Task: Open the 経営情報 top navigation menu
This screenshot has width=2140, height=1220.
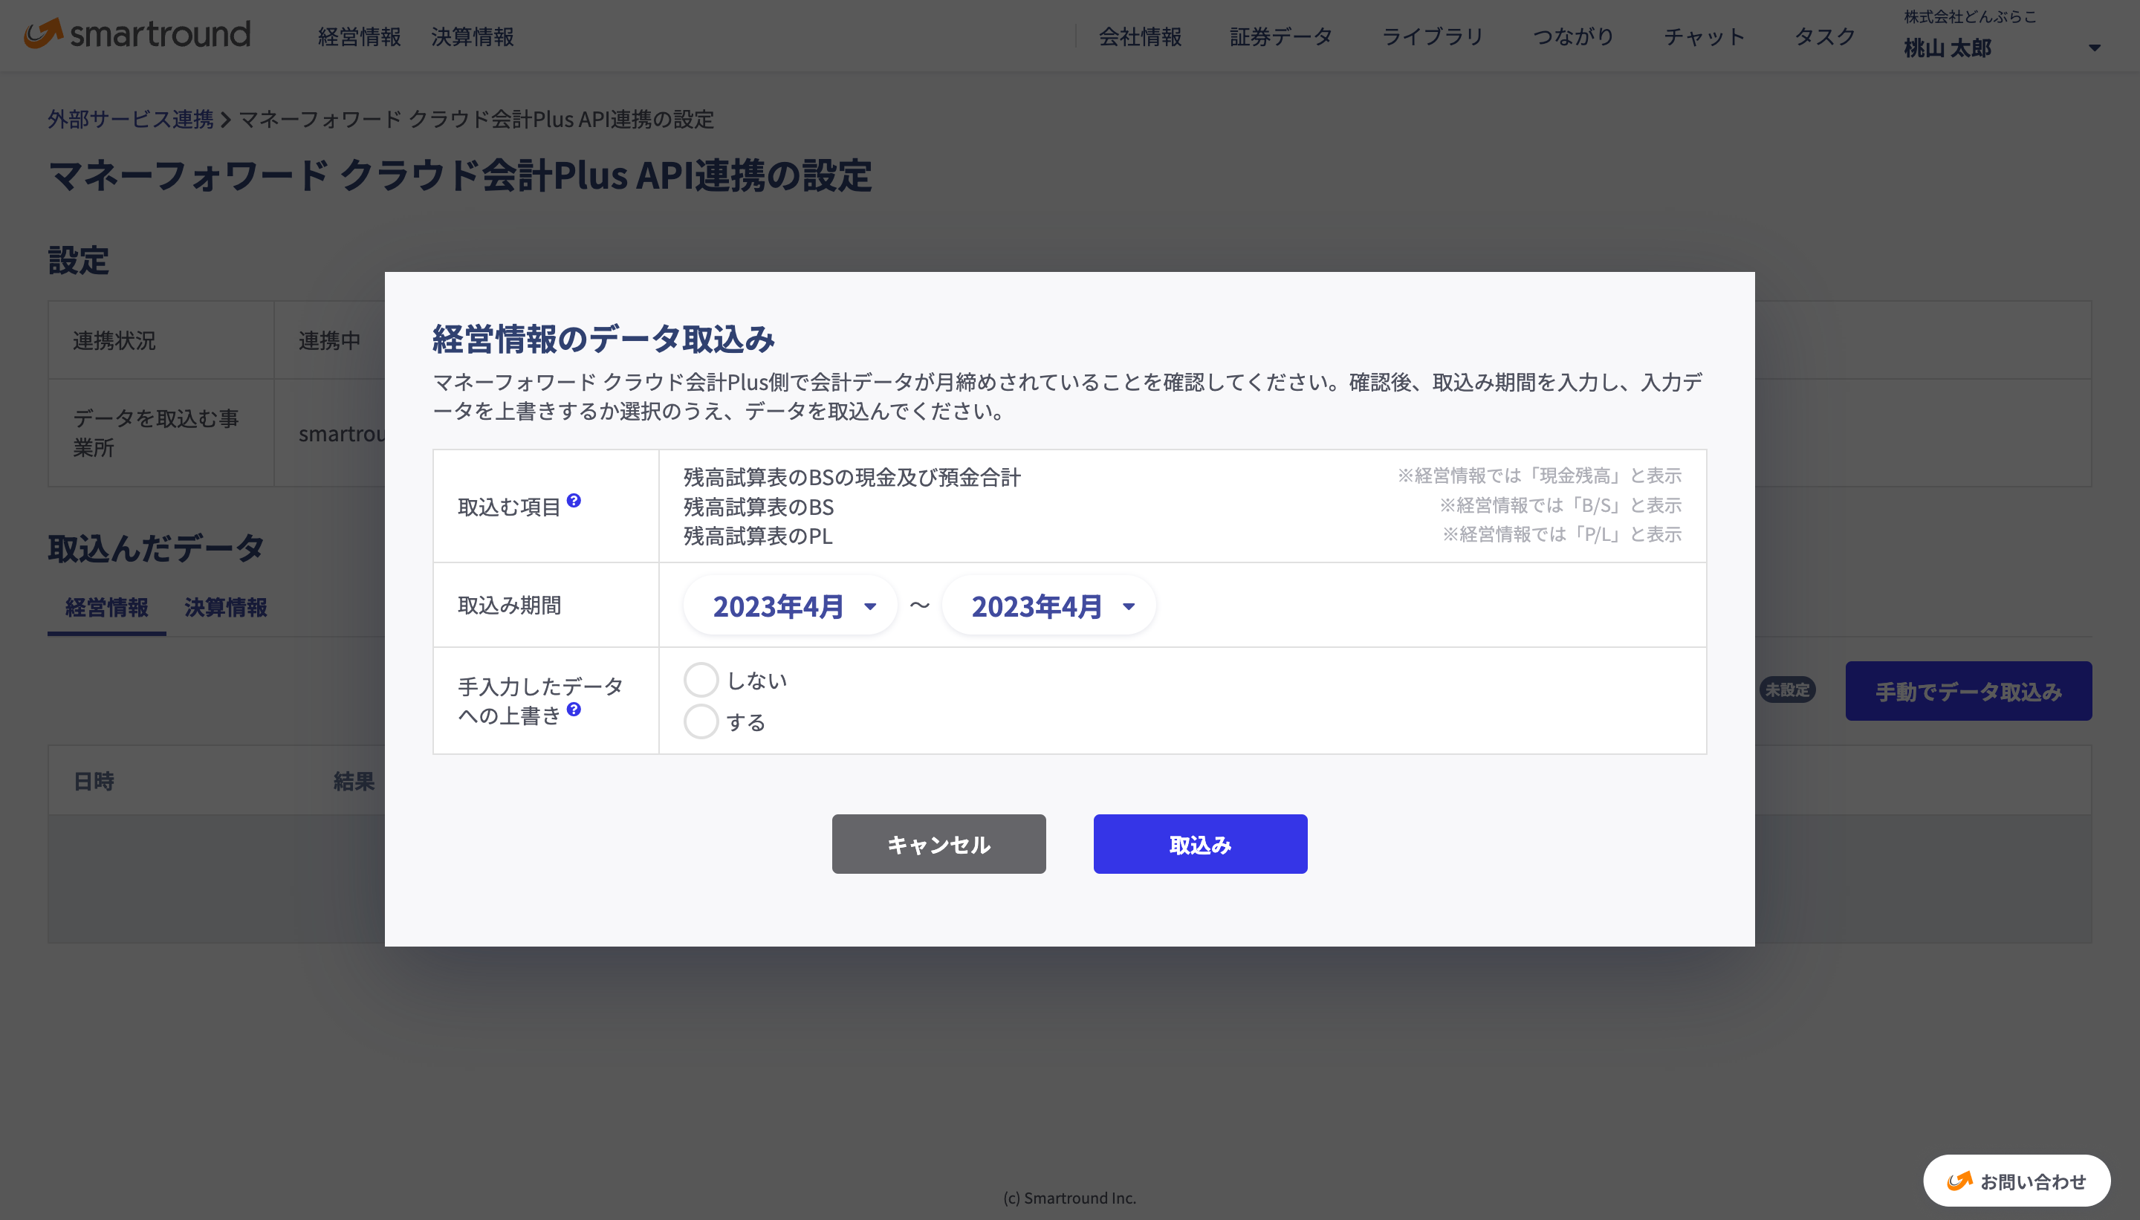Action: 359,37
